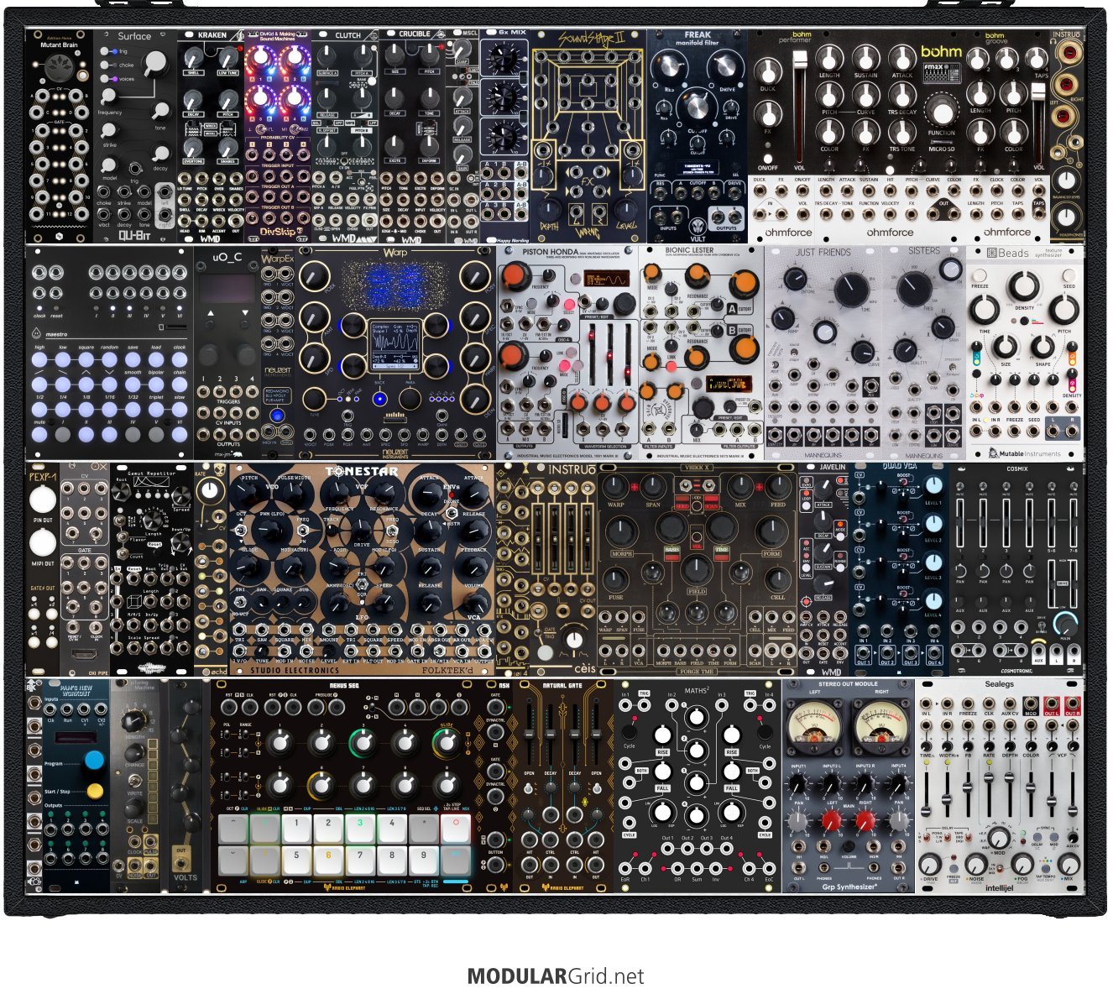Tap pad 6 on the Nexus Seq
This screenshot has height=994, width=1113.
point(328,860)
